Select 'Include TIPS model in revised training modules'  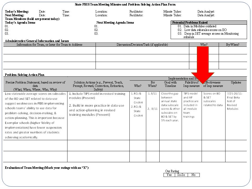point(97,96)
